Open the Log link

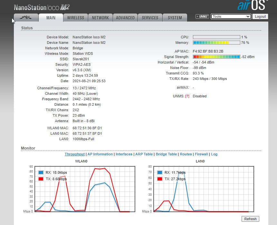(x=214, y=154)
